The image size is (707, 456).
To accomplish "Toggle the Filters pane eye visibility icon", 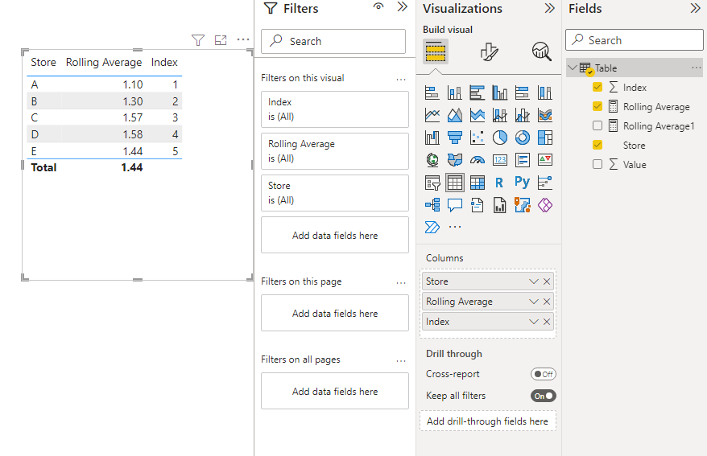I will point(378,6).
